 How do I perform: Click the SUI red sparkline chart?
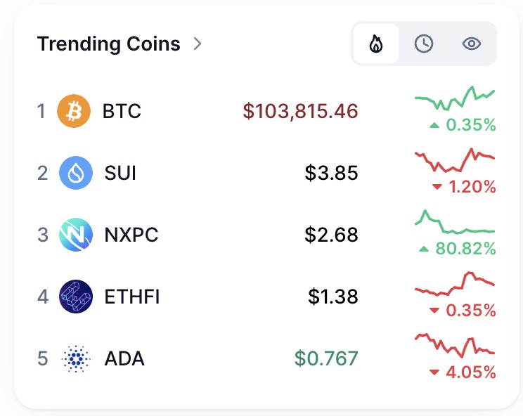pos(455,160)
